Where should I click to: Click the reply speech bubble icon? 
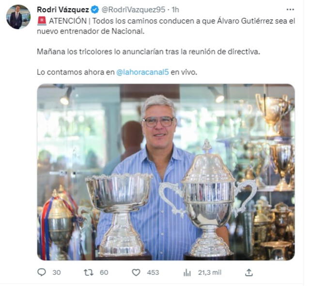[x=42, y=272]
